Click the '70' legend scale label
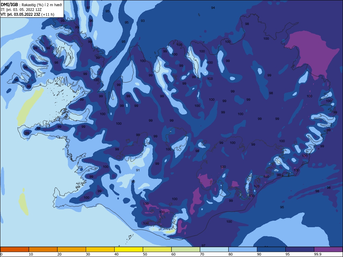The height and width of the screenshot is (257, 343). pyautogui.click(x=202, y=254)
